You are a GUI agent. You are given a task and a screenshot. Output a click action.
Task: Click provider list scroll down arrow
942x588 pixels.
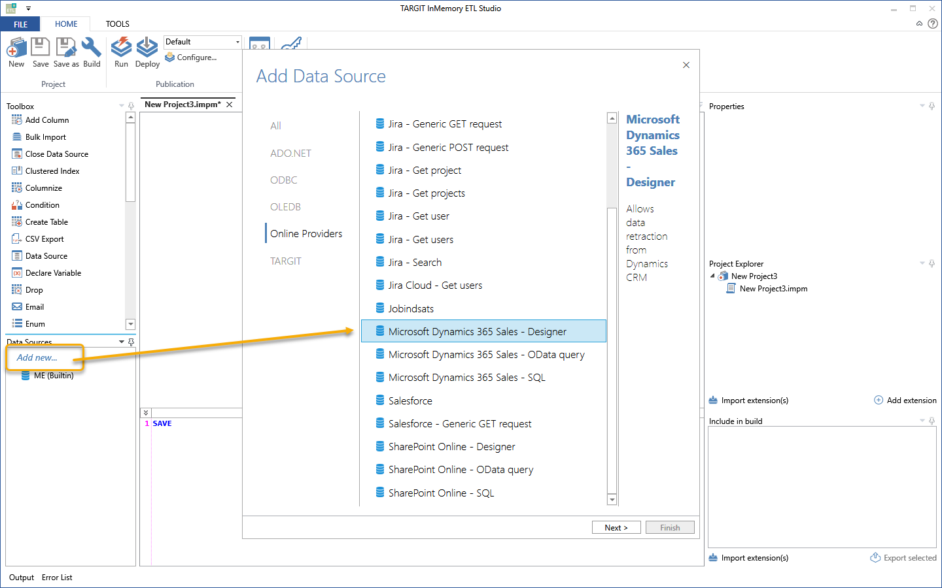pyautogui.click(x=612, y=500)
